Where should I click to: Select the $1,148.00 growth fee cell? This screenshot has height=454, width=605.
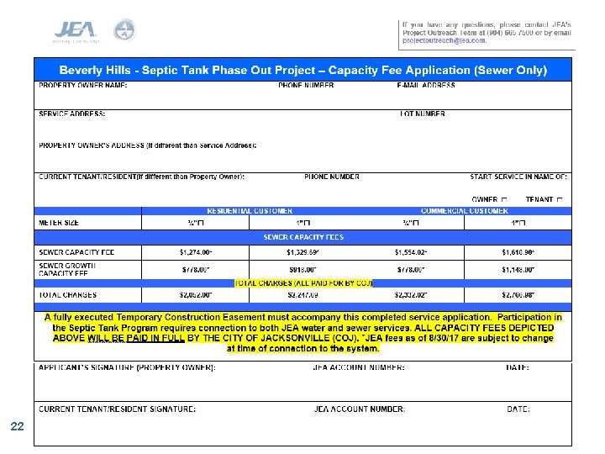[x=518, y=270]
